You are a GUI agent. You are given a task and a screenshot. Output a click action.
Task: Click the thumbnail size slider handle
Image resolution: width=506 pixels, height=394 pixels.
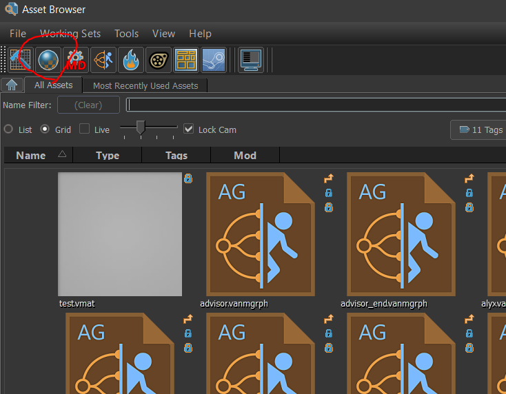[141, 127]
